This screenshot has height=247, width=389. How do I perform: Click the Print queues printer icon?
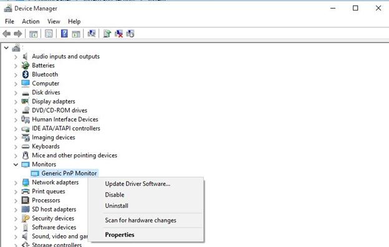click(x=26, y=191)
